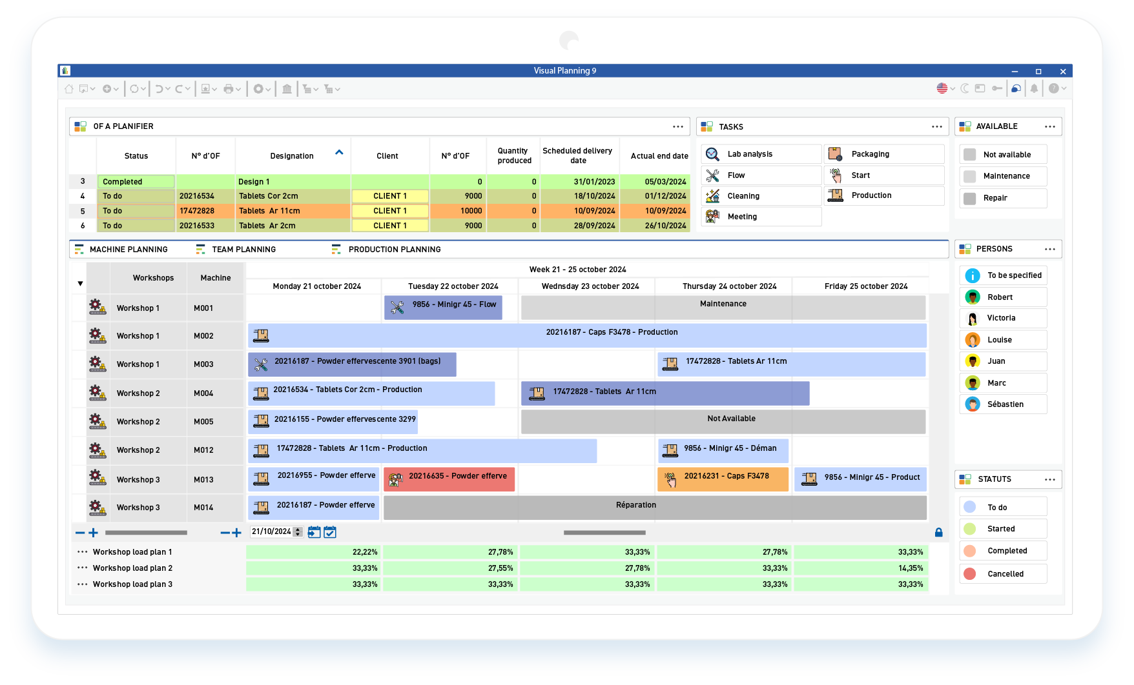Open the settings gear toolbar dropdown
Viewport: 1134px width, 685px height.
pyautogui.click(x=262, y=89)
